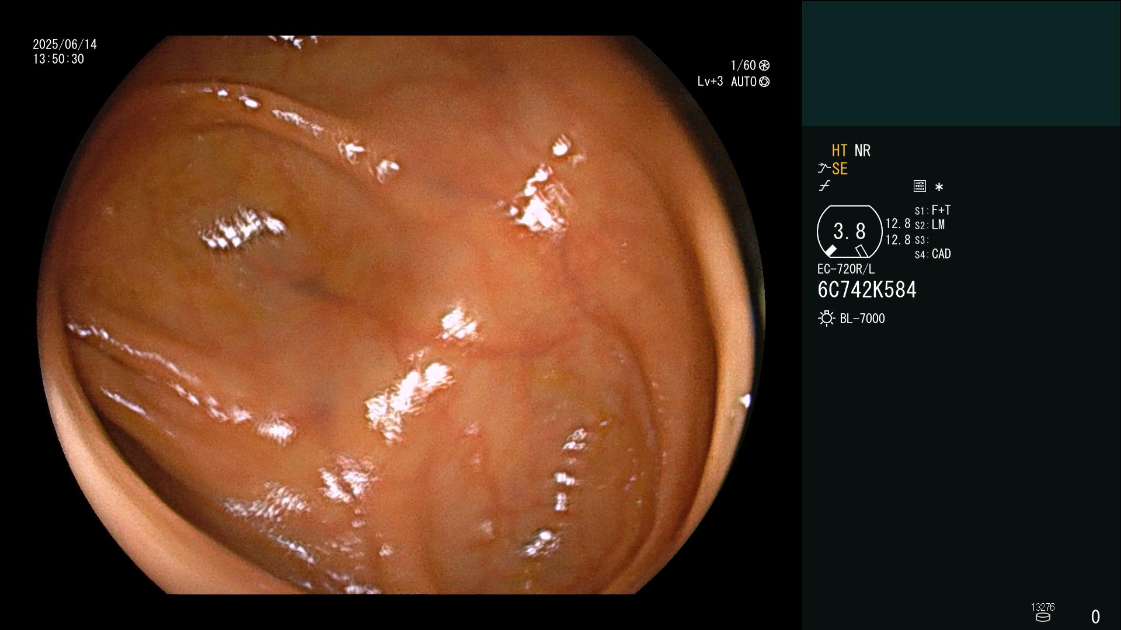Click the BL-7000 light source label
The image size is (1121, 630).
pyautogui.click(x=862, y=318)
